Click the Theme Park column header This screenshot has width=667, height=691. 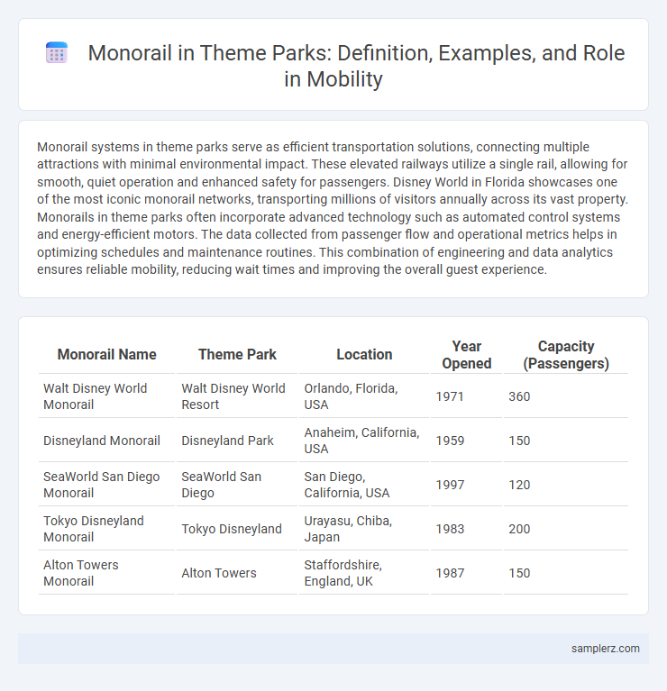[x=237, y=354]
